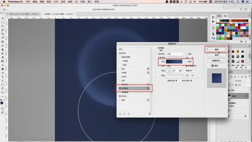Add another 内阴影 effect with its plus icon
This screenshot has height=142, width=252.
pyautogui.click(x=148, y=73)
